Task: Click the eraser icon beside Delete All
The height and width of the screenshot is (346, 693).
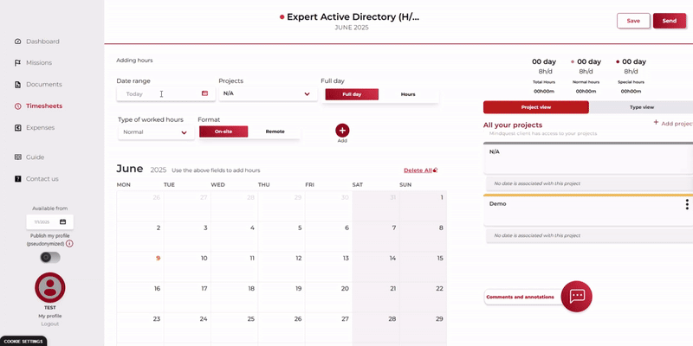Action: click(436, 170)
